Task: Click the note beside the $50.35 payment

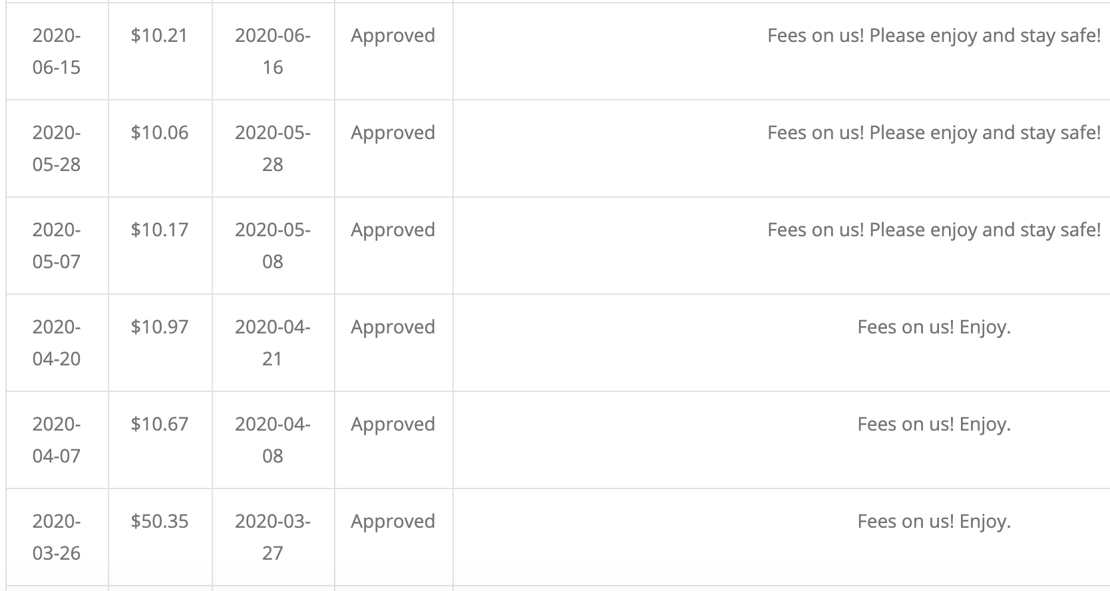Action: (x=934, y=521)
